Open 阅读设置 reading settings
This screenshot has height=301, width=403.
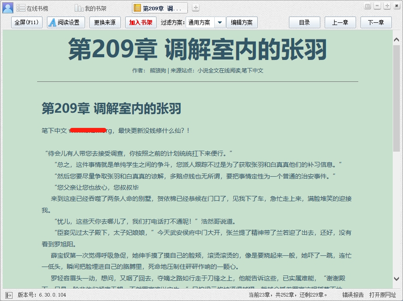pyautogui.click(x=64, y=22)
